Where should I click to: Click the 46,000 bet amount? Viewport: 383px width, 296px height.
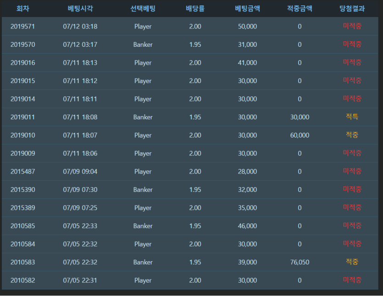[x=247, y=226]
